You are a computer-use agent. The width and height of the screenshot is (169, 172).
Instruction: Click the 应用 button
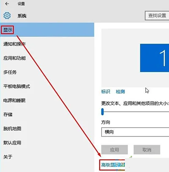coord(114,150)
